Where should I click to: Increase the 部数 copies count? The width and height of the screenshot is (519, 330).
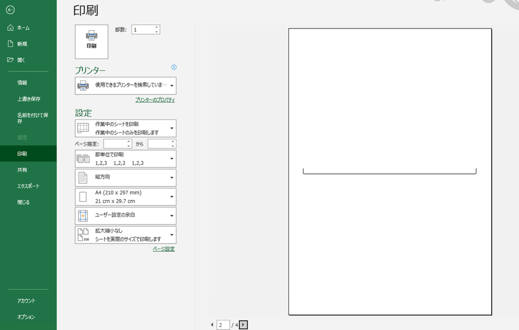point(157,27)
